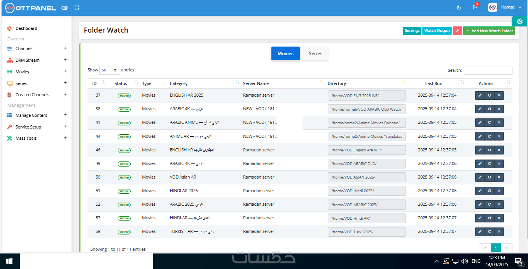Refresh watch folder ID 37

pos(490,95)
